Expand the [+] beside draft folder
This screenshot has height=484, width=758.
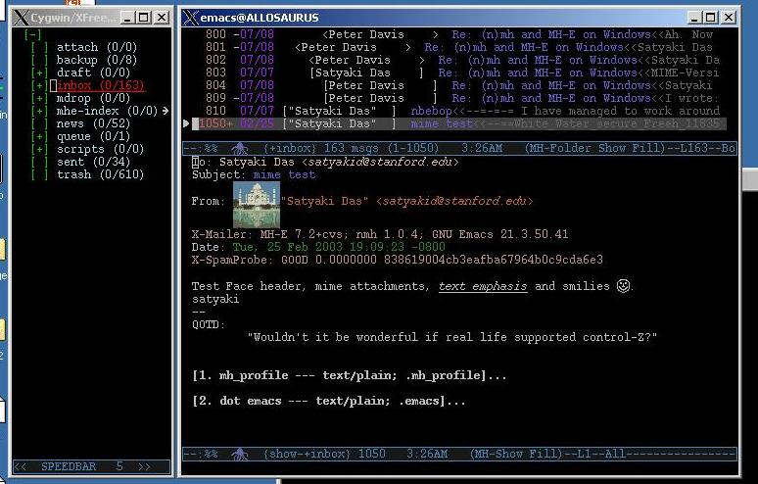point(39,73)
